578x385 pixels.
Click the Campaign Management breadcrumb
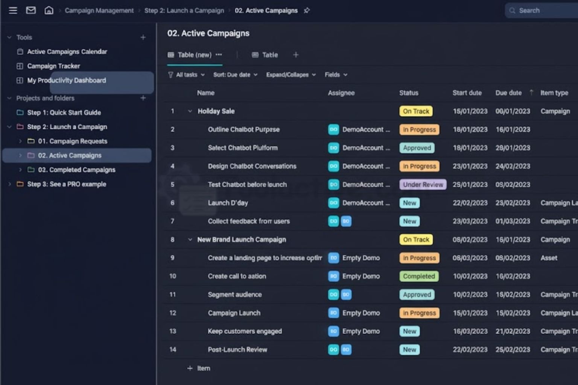pos(99,11)
